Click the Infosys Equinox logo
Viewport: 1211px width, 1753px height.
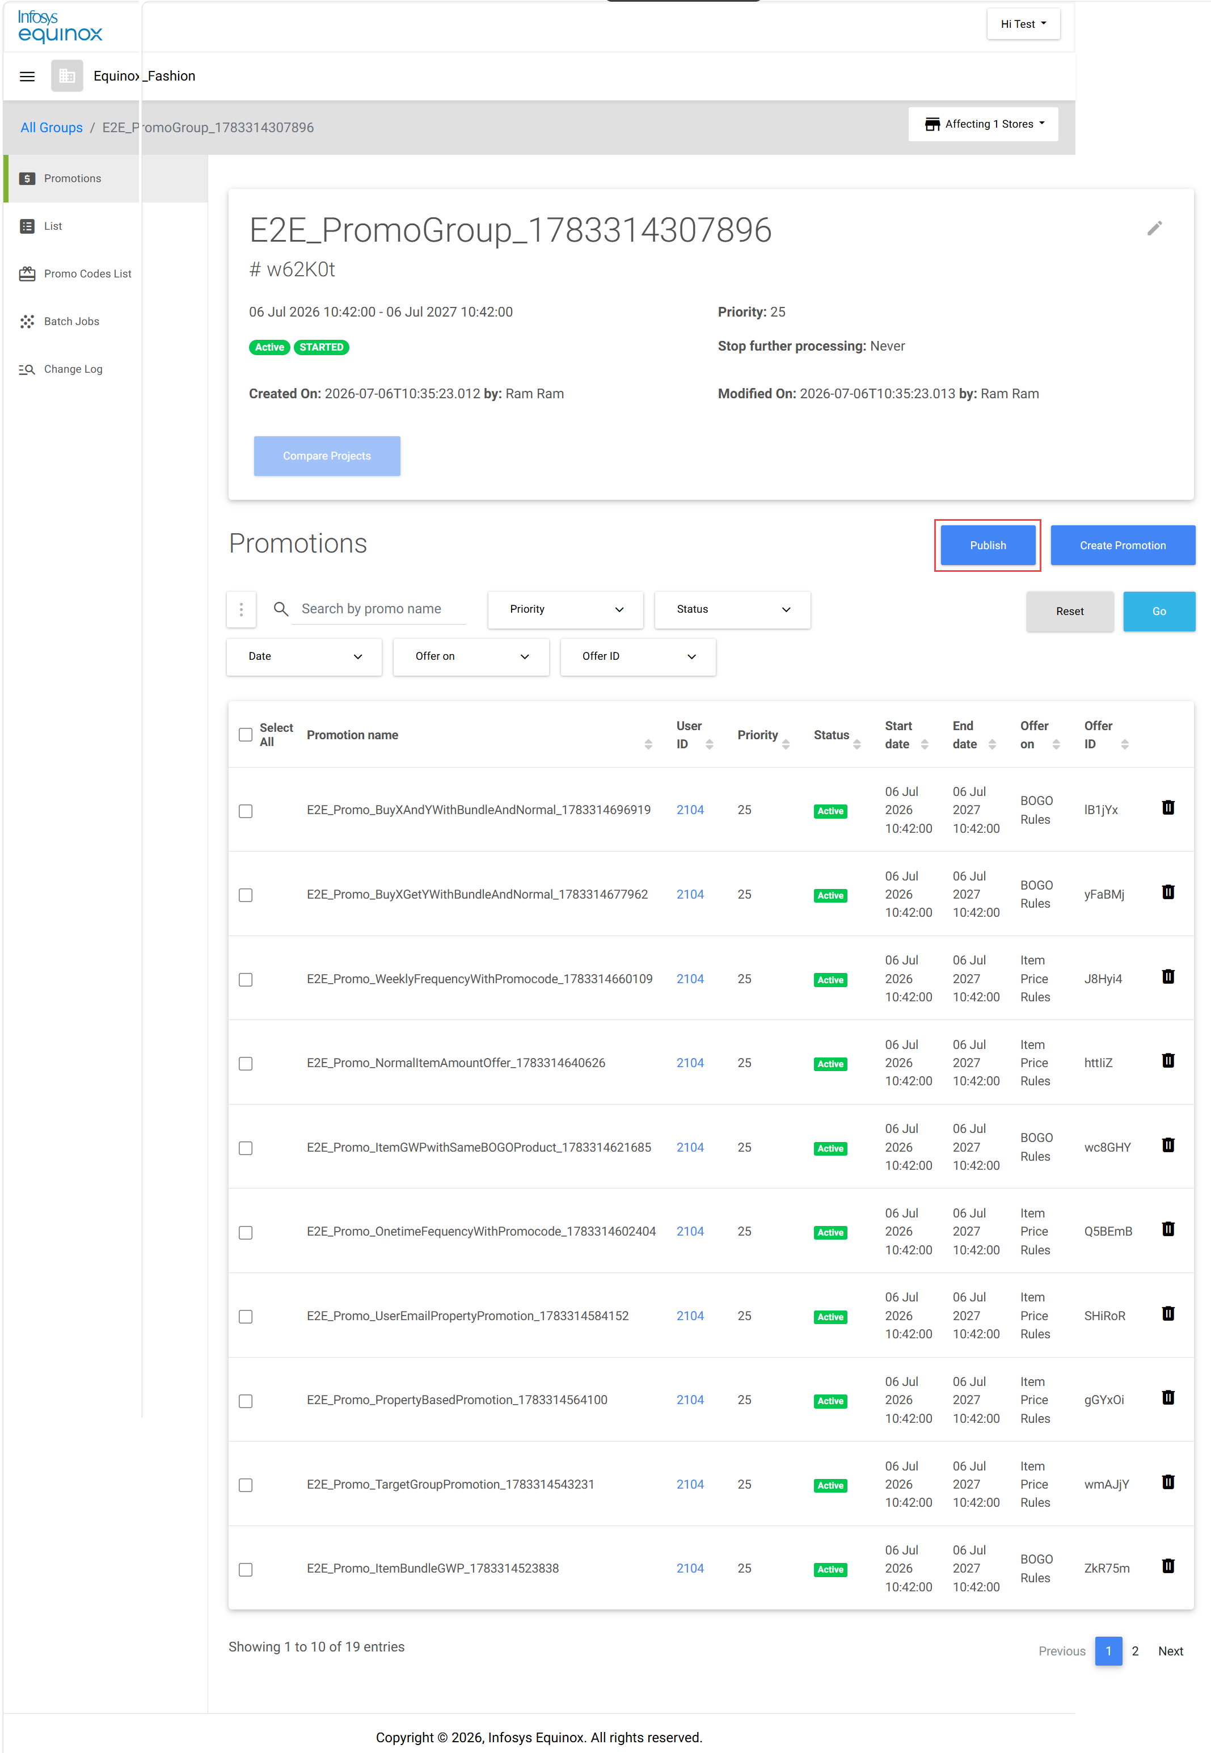point(60,27)
